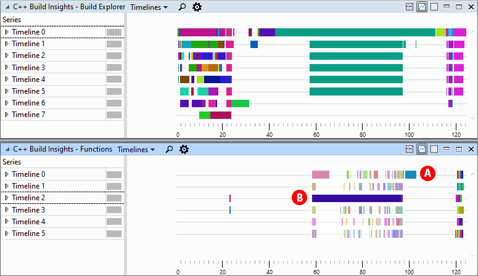
Task: Click green bar on Build Explorer Timeline 6
Action: (x=240, y=103)
